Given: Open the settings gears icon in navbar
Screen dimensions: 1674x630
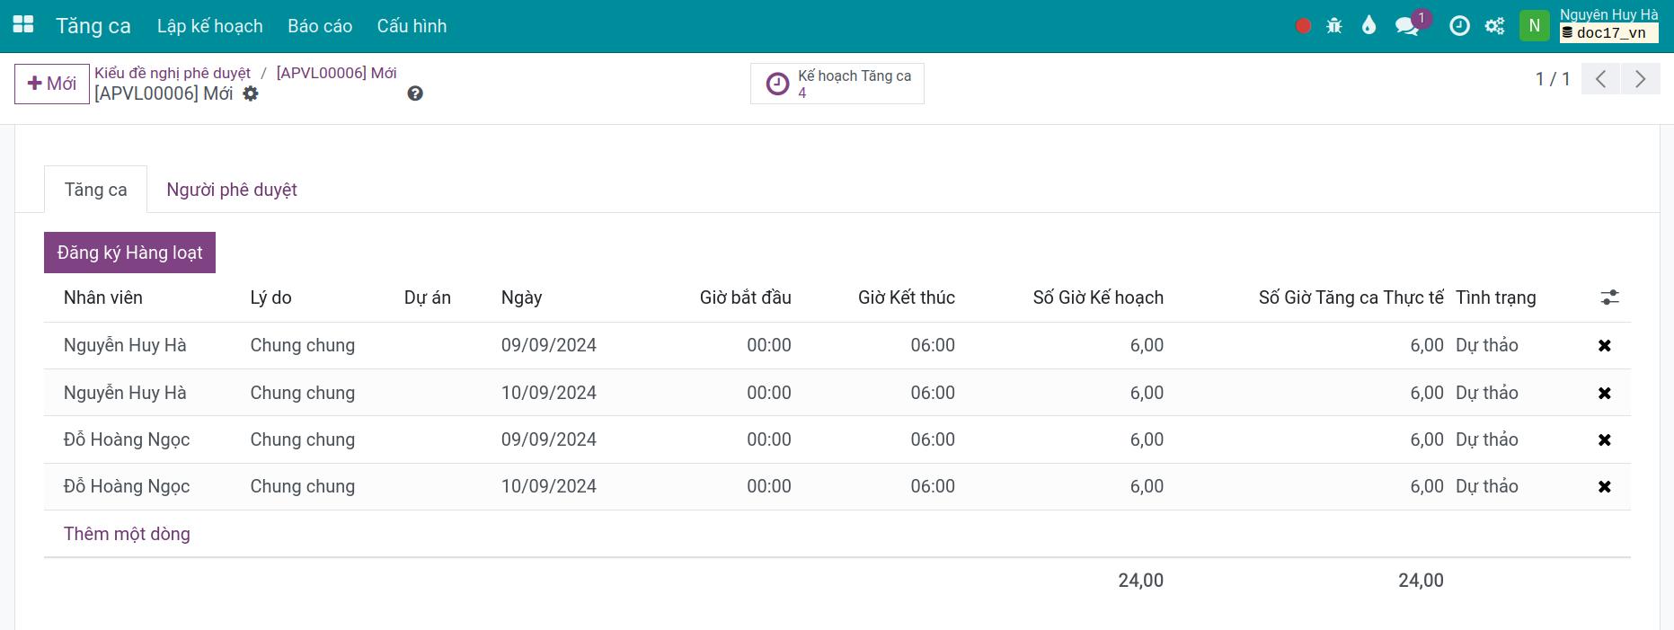Looking at the screenshot, I should pos(1494,26).
